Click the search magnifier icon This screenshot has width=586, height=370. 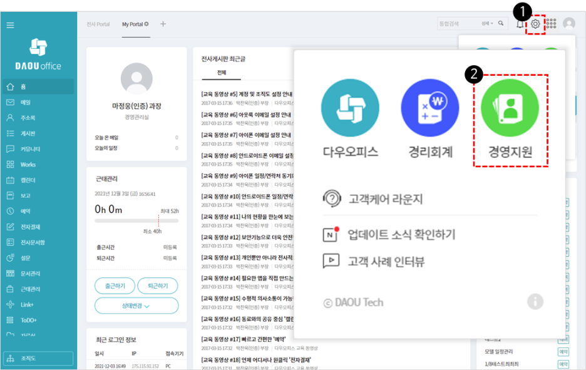(x=501, y=23)
